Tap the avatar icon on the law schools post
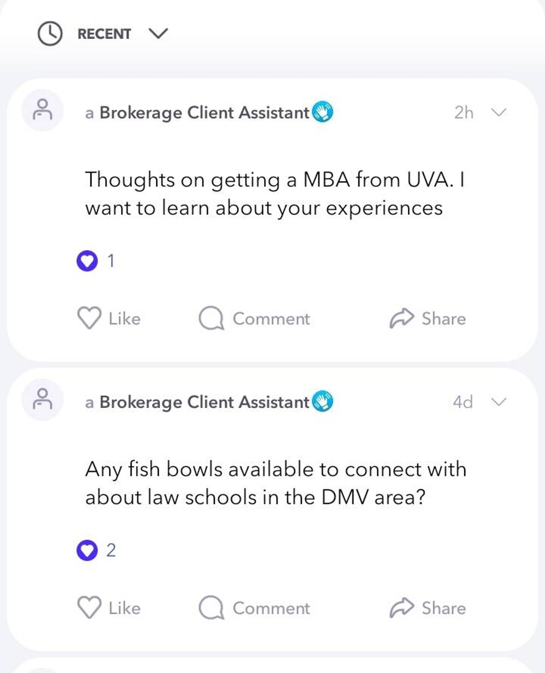Viewport: 545px width, 673px height. 42,400
